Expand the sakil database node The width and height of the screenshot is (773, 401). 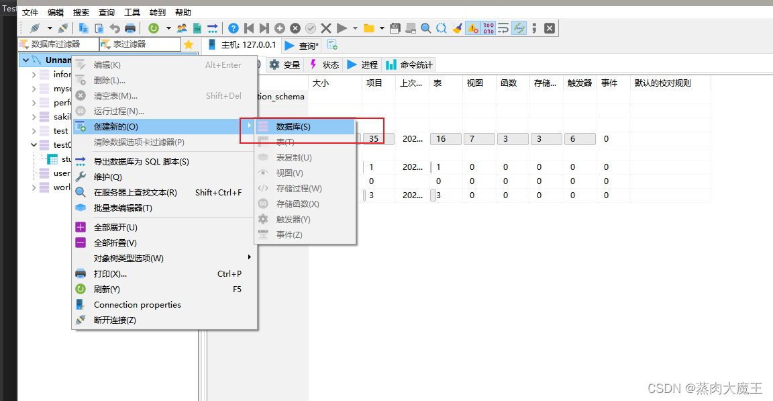[34, 117]
